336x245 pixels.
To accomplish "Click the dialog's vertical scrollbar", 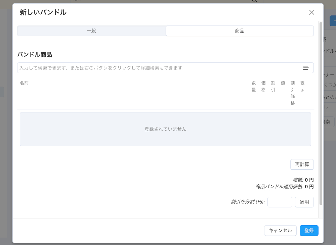I will click(x=321, y=113).
